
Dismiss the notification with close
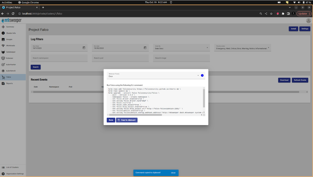tap(173, 173)
